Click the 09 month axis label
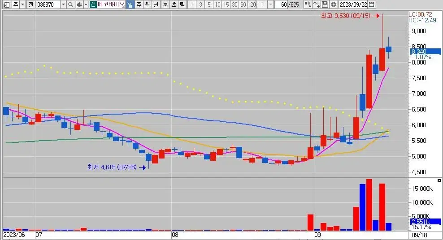Screen dimensions: 443x240 point(317,235)
